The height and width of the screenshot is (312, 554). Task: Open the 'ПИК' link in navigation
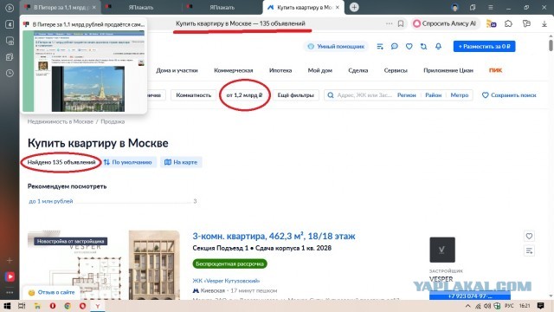click(495, 70)
